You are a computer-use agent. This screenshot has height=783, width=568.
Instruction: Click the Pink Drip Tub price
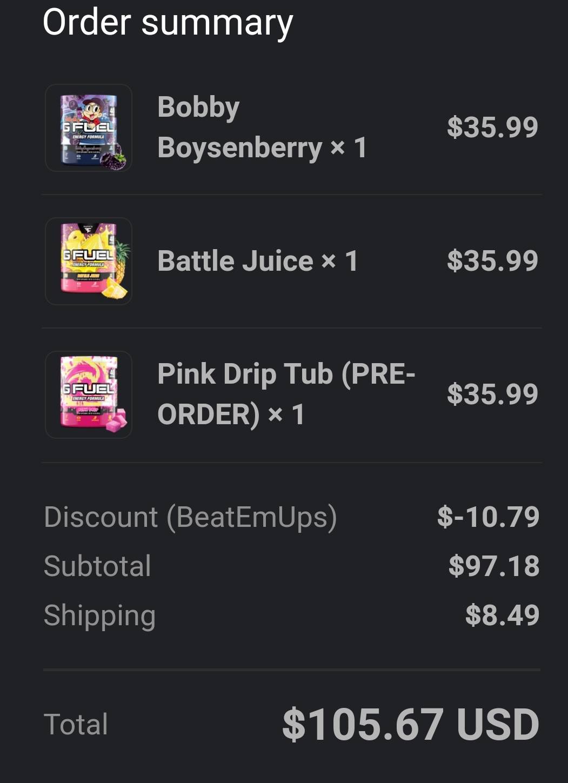coord(493,394)
